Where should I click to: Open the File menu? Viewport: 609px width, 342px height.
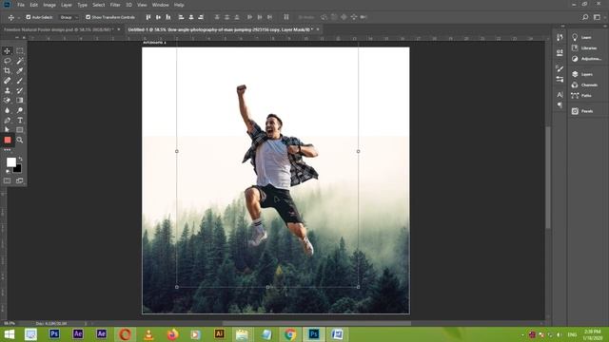point(21,5)
